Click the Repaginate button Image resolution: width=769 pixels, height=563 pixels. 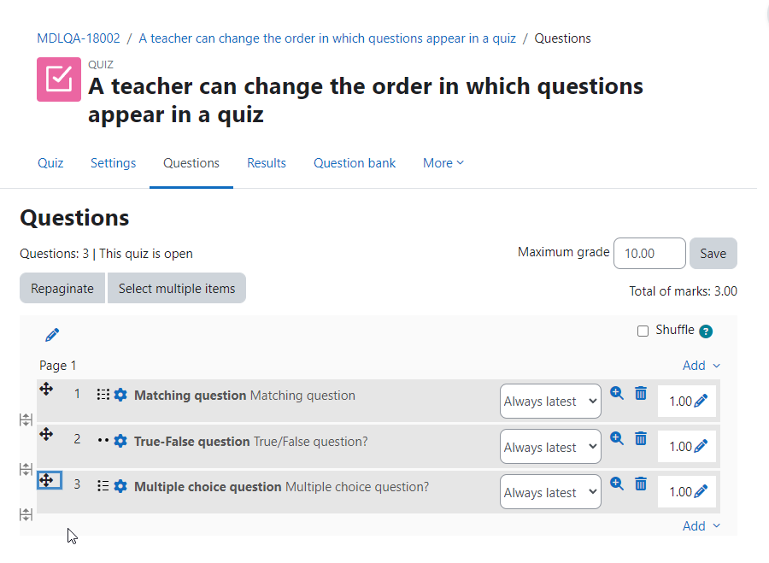pyautogui.click(x=62, y=289)
